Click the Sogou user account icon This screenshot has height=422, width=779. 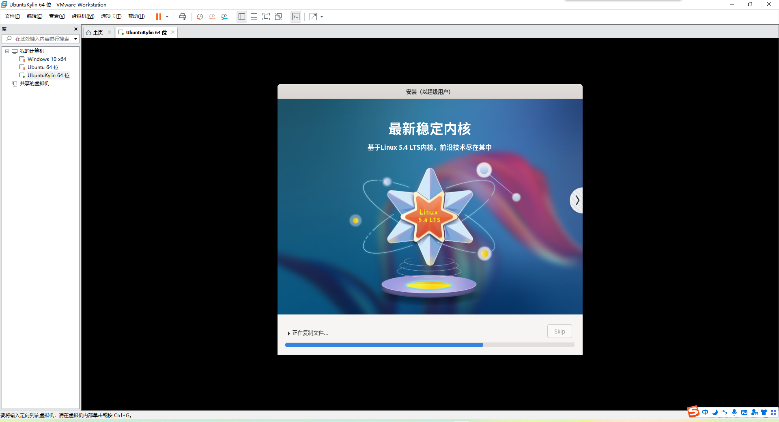coord(754,412)
